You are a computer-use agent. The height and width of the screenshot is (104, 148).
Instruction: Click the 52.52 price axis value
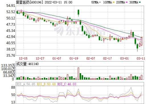[x=11, y=12]
